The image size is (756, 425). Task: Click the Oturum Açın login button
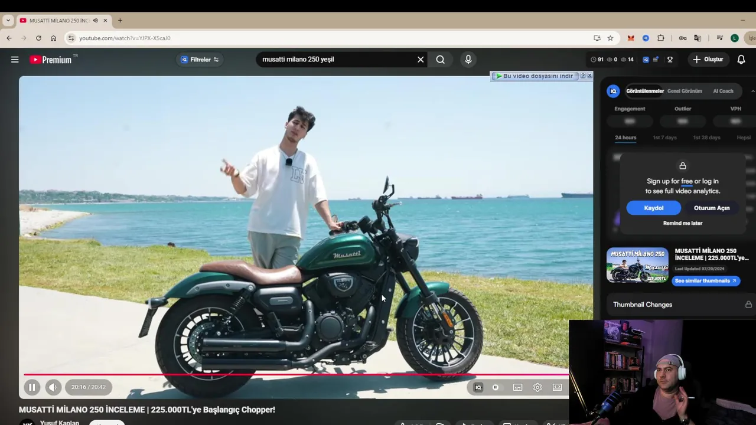(x=712, y=208)
